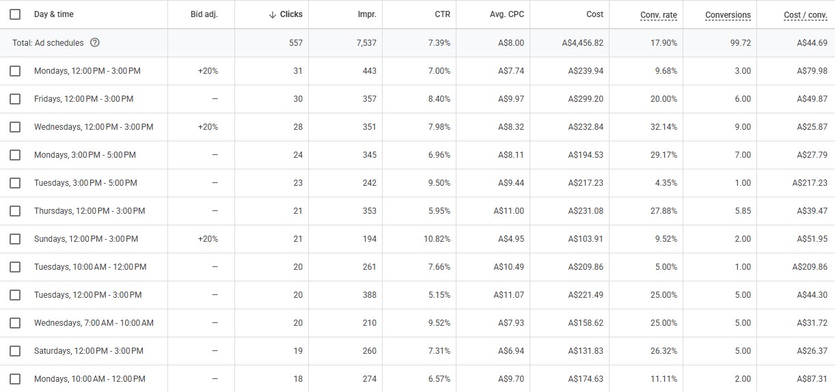This screenshot has height=392, width=835.
Task: Tick the Sundays, 12:00 PM - 3:00 PM checkbox
Action: (15, 239)
